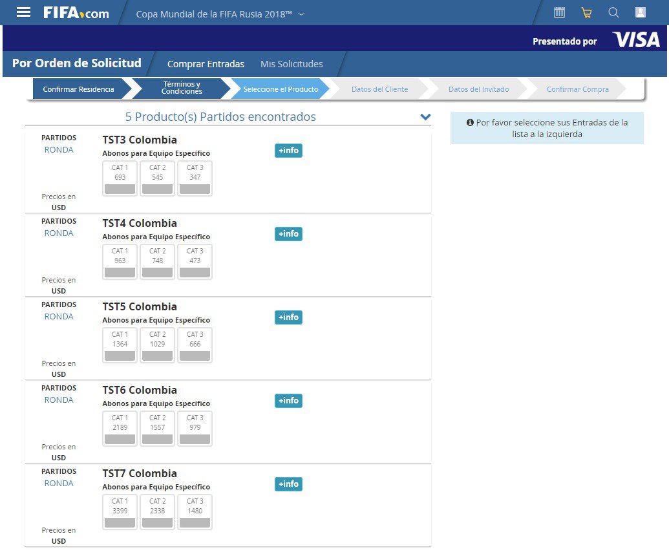Go to the Confirmar Compra step

pos(578,89)
